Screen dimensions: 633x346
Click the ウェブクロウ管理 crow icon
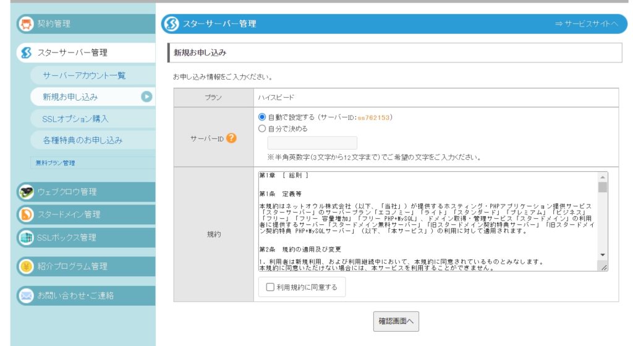click(x=26, y=192)
